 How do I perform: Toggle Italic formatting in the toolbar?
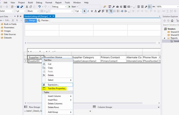88,11
